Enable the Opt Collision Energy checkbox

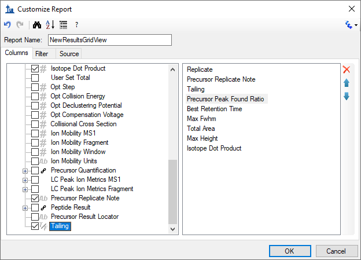[35, 96]
